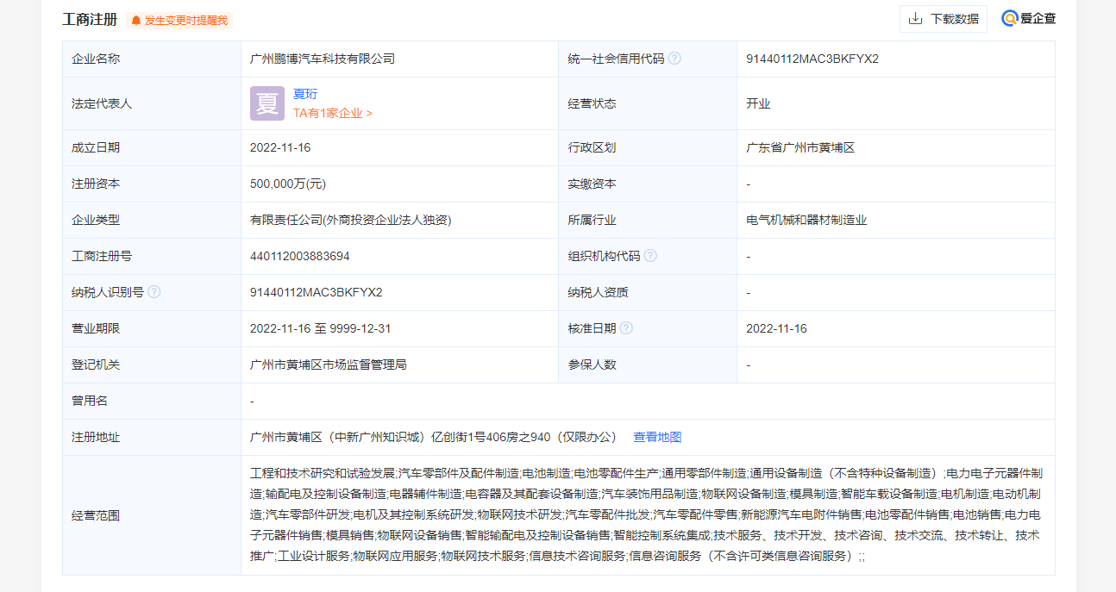
Task: Open the 查看地图 map link
Action: coord(657,437)
